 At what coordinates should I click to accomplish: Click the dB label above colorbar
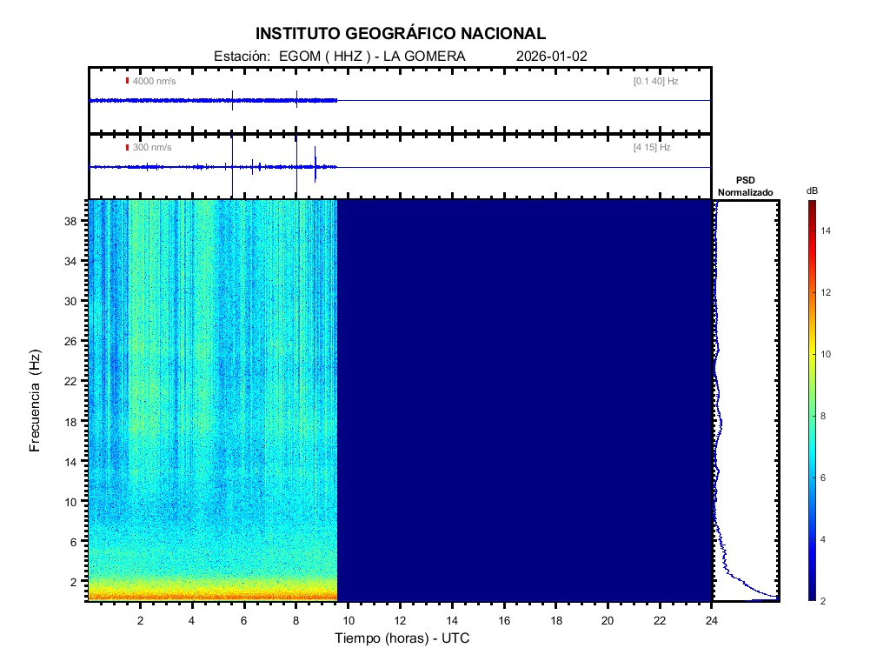[812, 190]
